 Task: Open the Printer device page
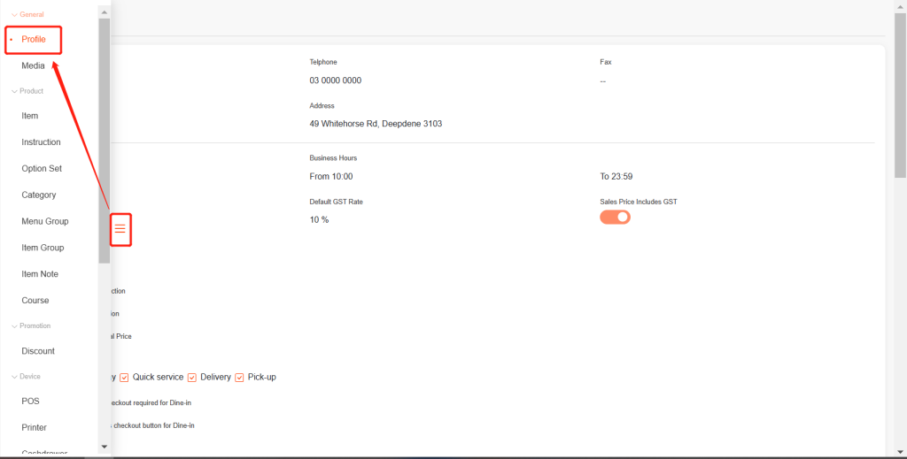click(x=35, y=428)
